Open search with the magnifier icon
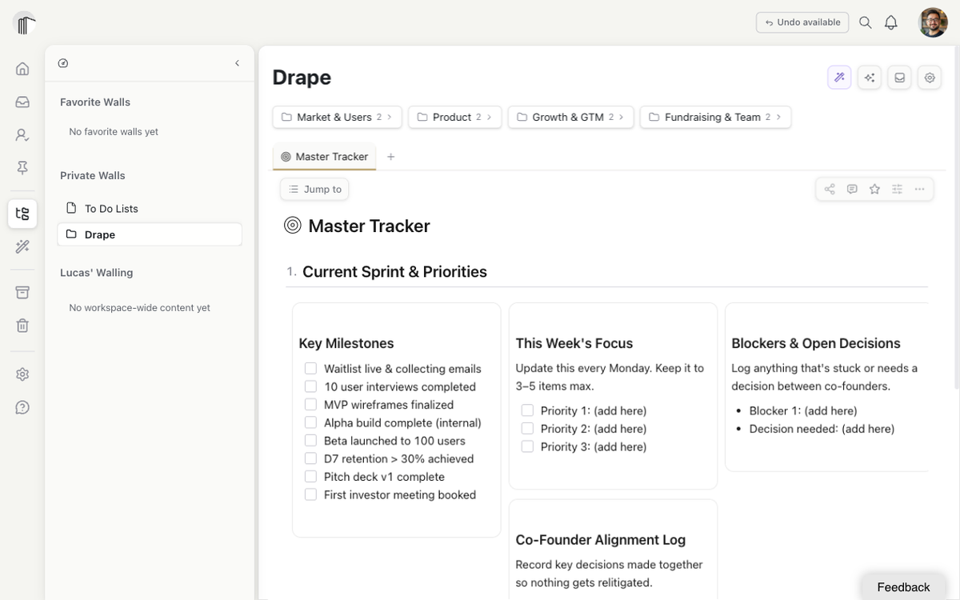 pos(865,22)
